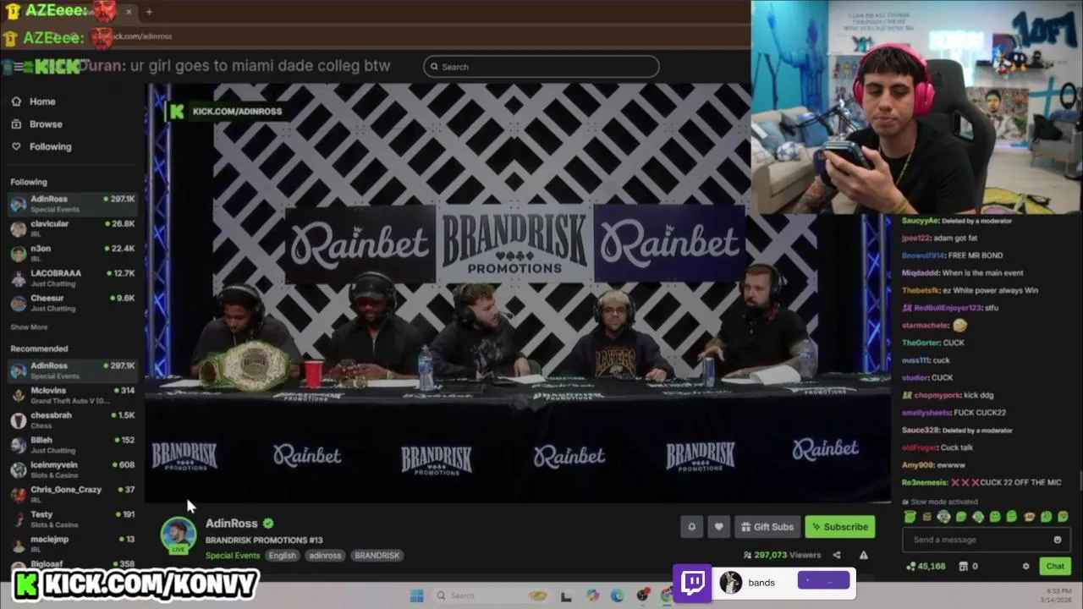
Task: Click the adinross tag
Action: click(x=325, y=556)
